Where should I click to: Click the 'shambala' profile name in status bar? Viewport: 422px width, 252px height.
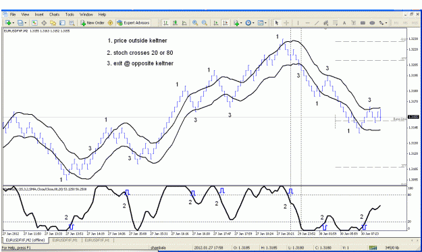(x=158, y=248)
